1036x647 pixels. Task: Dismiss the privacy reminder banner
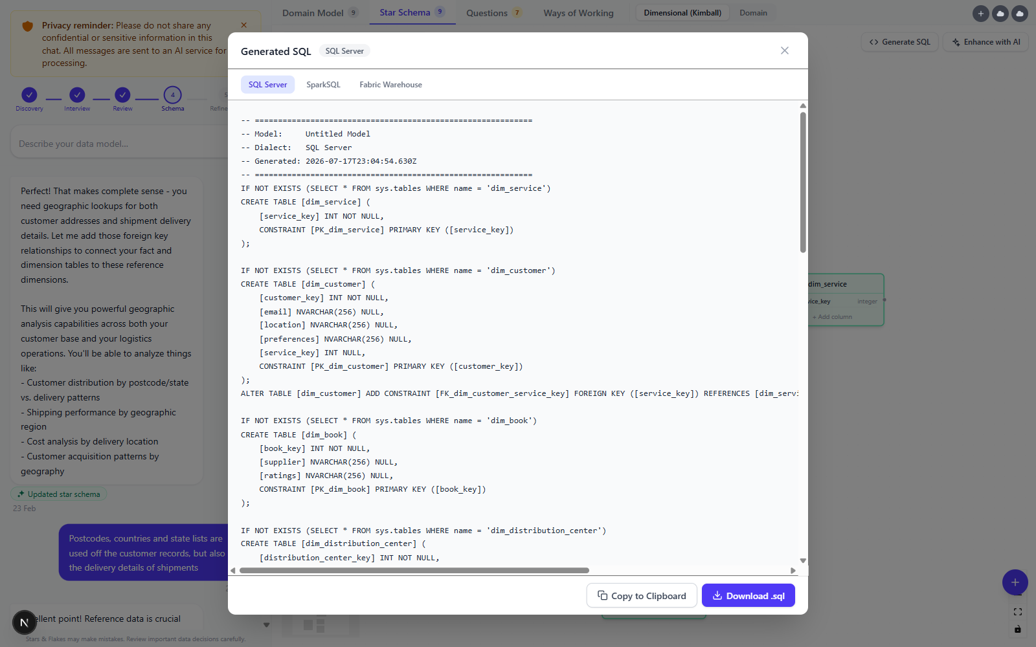click(244, 25)
